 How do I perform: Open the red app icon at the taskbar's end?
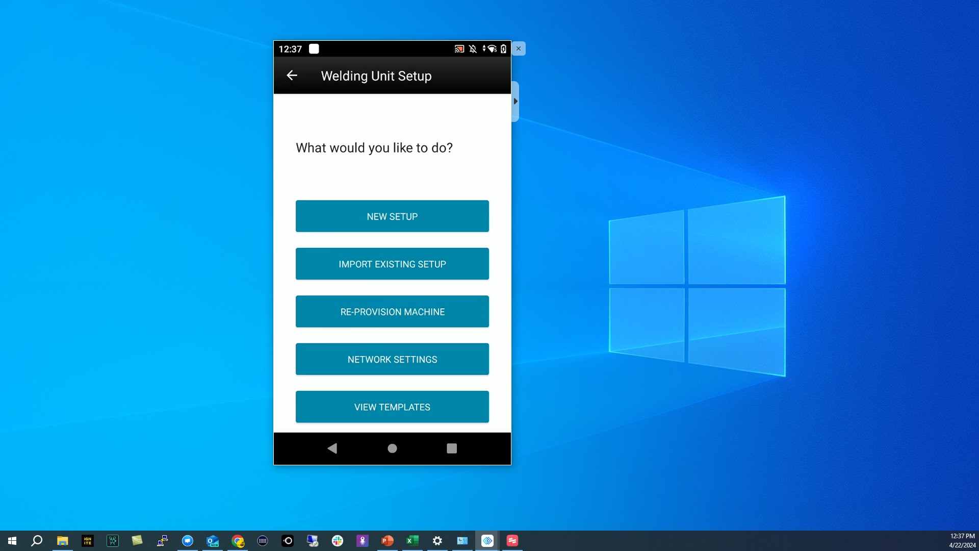[512, 541]
